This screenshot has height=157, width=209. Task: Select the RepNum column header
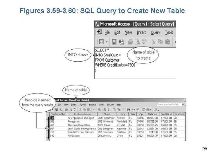[x=179, y=114]
